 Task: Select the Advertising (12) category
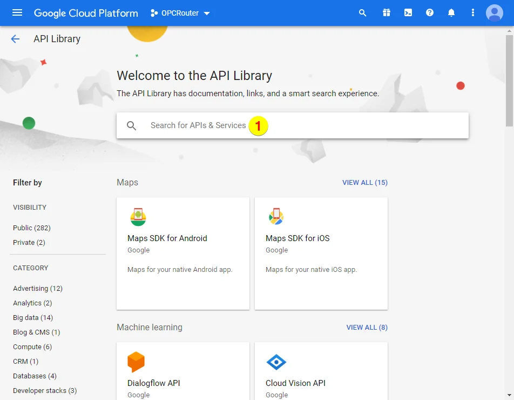(x=38, y=289)
